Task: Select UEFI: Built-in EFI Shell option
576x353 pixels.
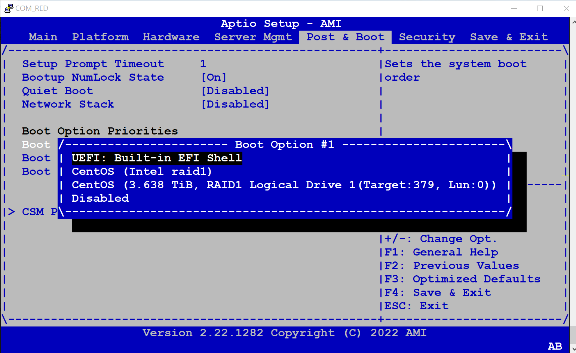Action: 157,158
